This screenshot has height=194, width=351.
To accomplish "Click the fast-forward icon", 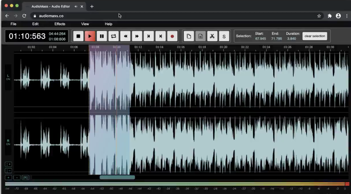I will click(x=137, y=36).
